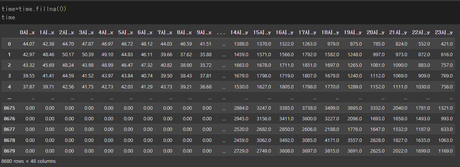
Task: Select the 1시_x column header
Action: pyautogui.click(x=47, y=33)
